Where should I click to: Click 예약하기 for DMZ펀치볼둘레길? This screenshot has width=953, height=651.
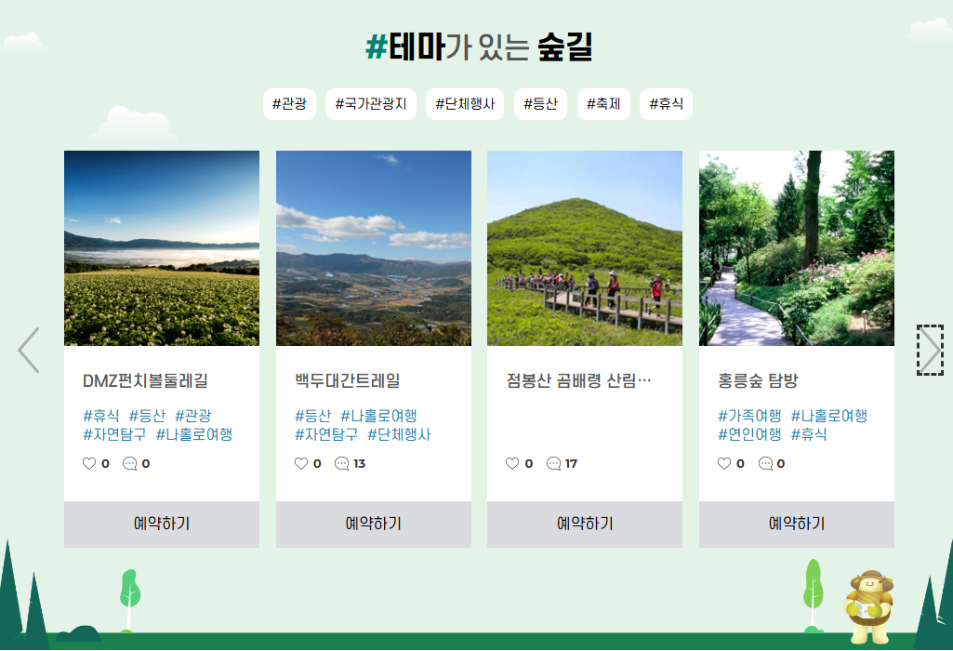(161, 524)
